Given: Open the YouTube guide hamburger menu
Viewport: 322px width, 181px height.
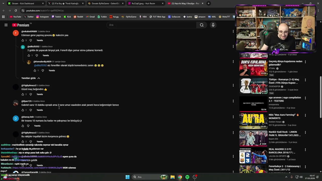Looking at the screenshot, I should [x=6, y=25].
